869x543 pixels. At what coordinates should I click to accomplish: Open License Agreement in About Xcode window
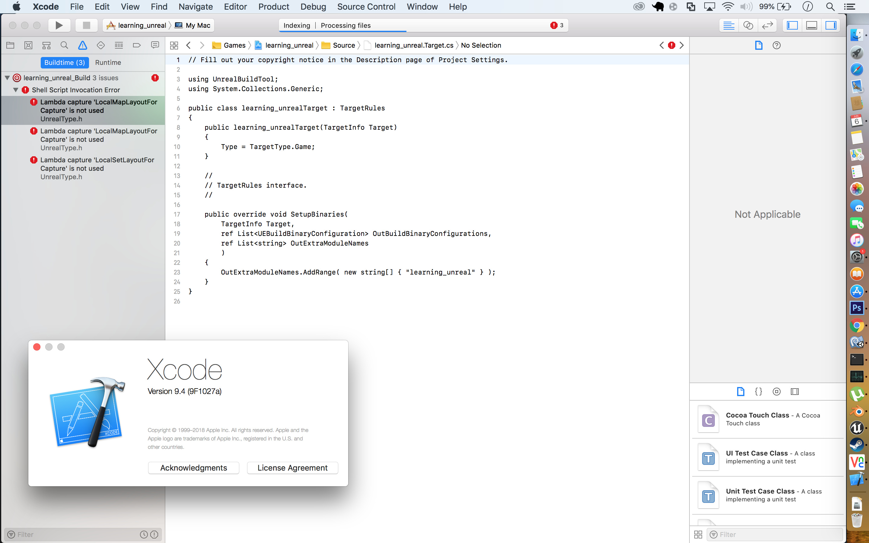coord(292,468)
